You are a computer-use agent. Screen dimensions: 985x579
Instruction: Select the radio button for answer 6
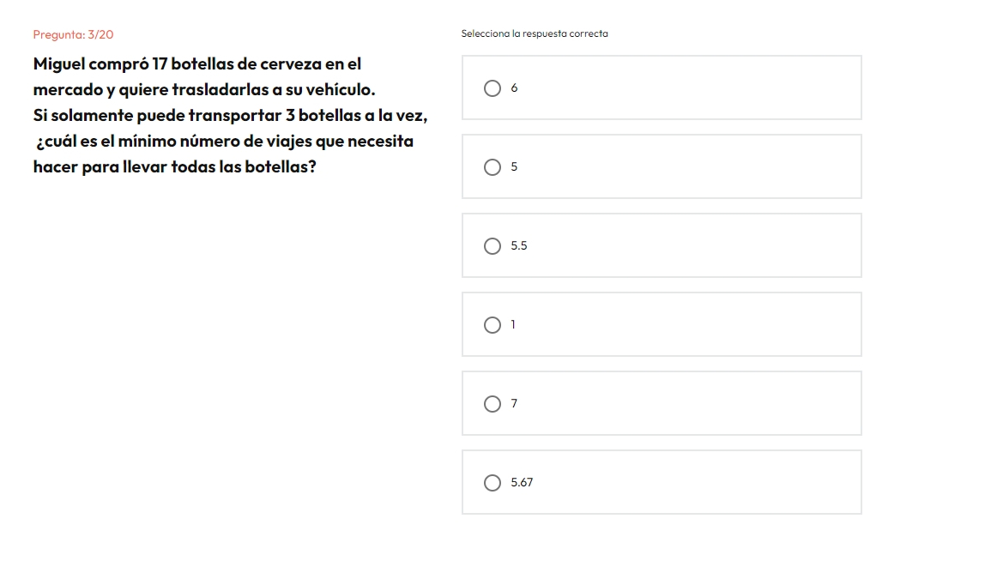click(x=492, y=87)
